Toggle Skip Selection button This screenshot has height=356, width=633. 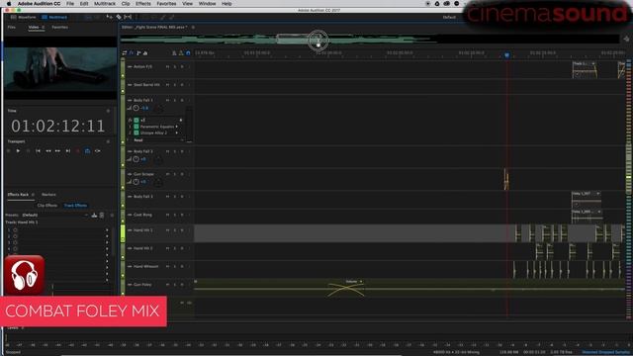(98, 151)
